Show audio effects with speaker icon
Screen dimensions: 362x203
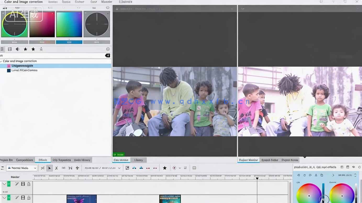(17, 49)
